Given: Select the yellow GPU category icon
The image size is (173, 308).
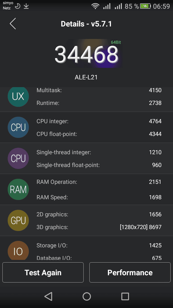Looking at the screenshot, I should pyautogui.click(x=18, y=220).
